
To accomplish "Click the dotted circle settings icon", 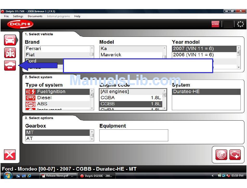I will point(240,24).
